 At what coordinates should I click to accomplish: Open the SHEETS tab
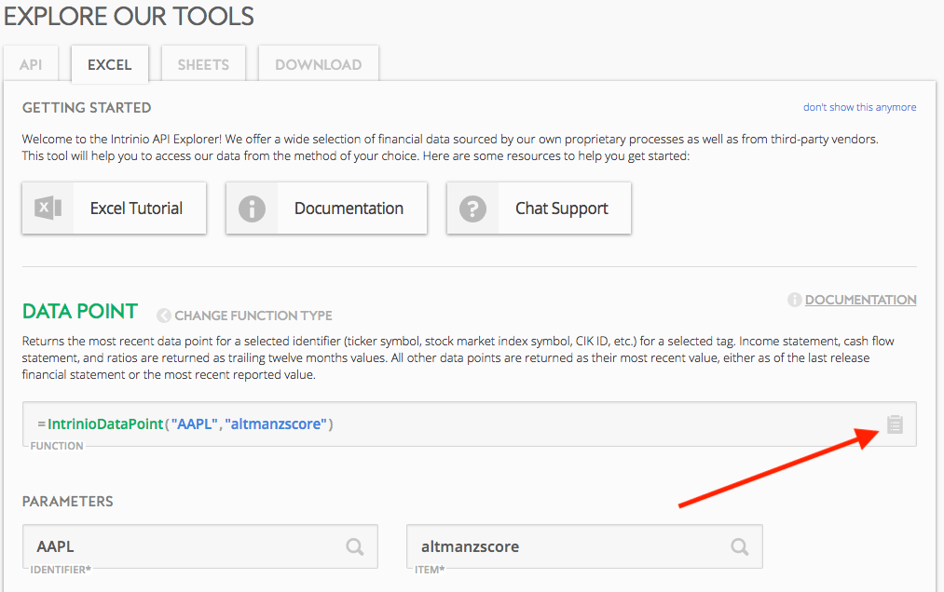(203, 64)
